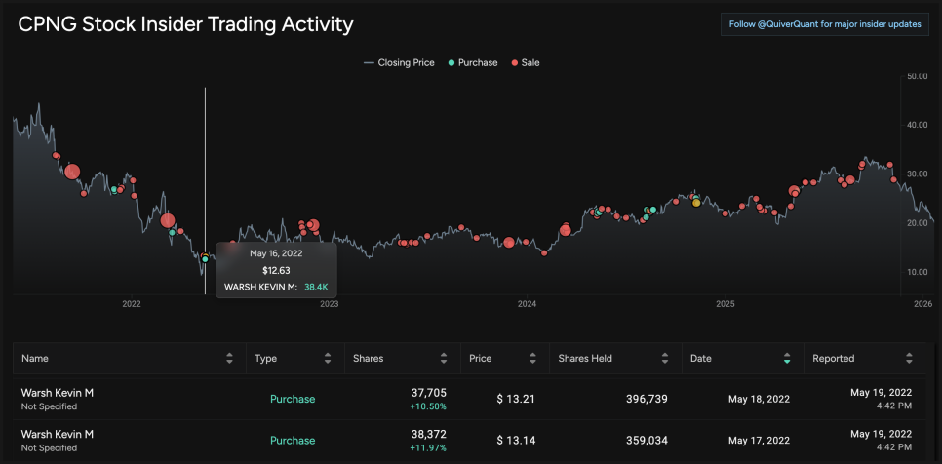Click the yellow marker before 2025

click(x=696, y=203)
